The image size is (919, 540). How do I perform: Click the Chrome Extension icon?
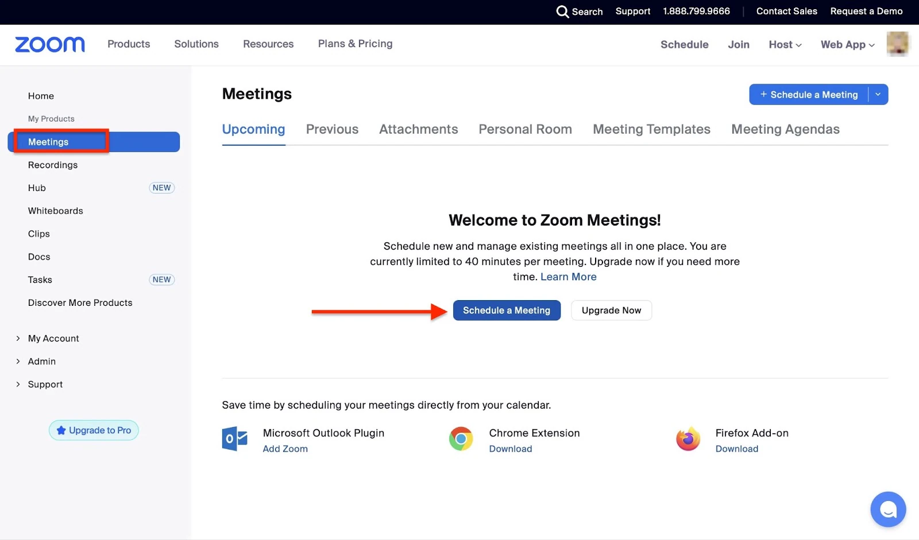(461, 439)
